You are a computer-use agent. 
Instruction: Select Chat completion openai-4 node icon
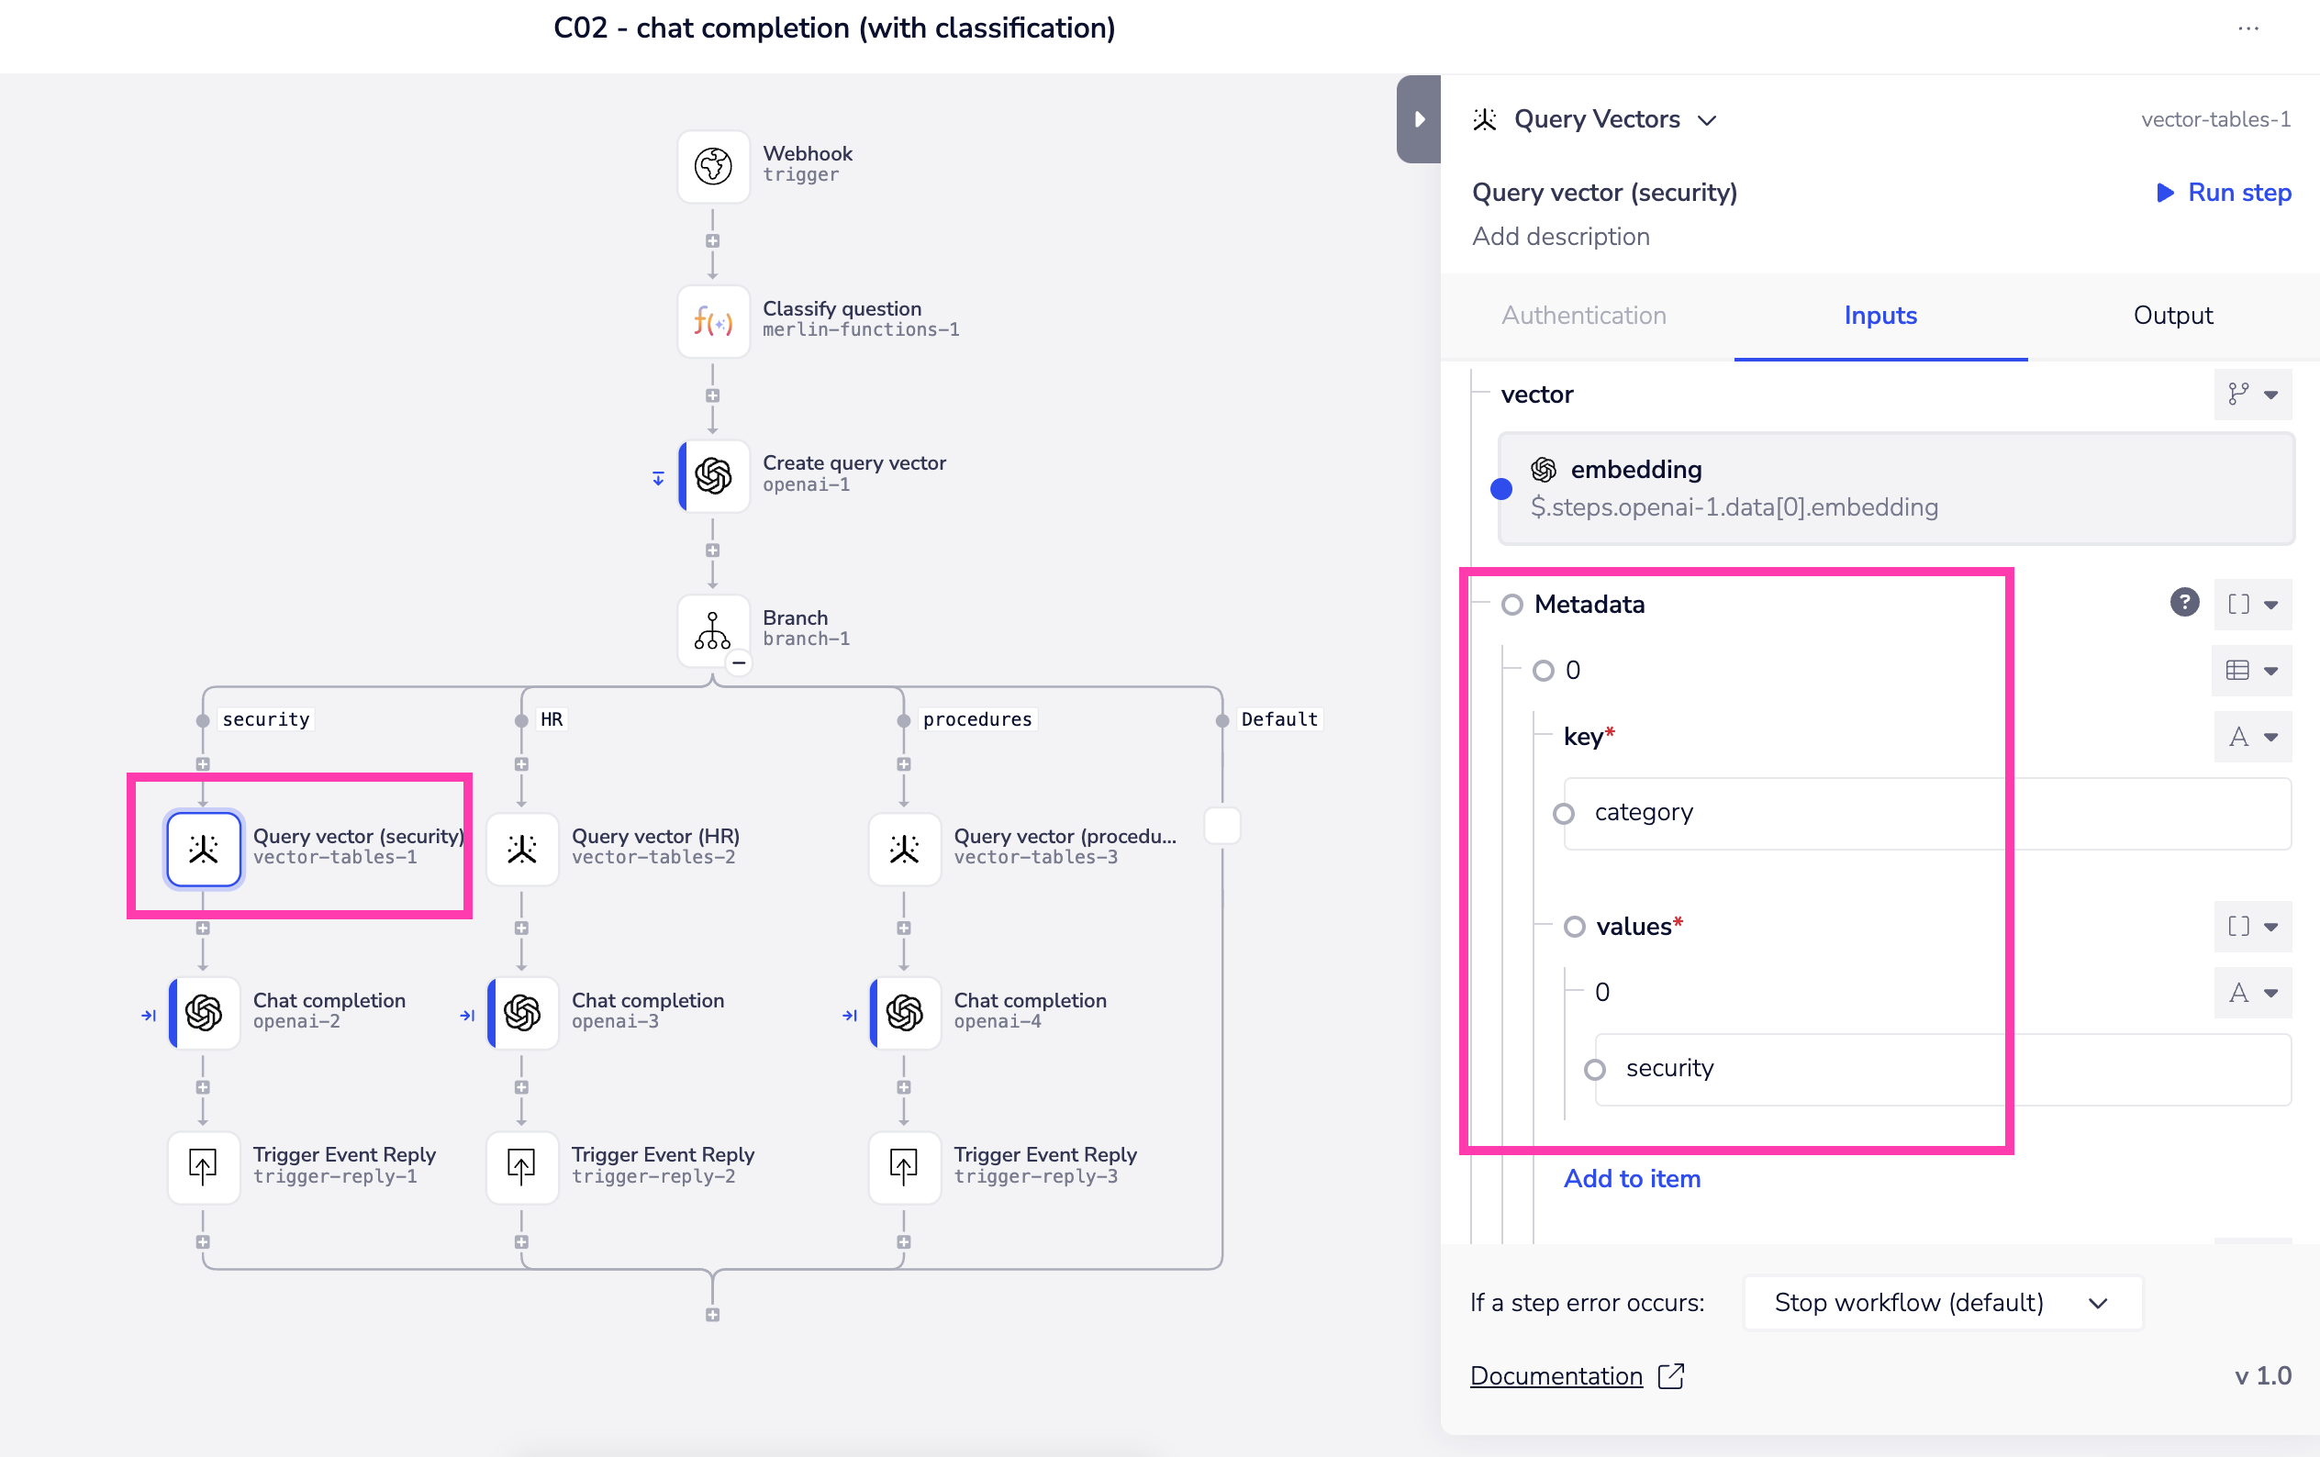pyautogui.click(x=905, y=1012)
